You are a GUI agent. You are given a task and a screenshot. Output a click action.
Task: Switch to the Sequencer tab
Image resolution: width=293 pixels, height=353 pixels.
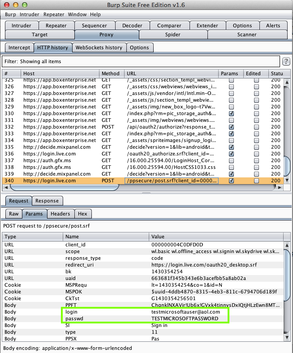click(x=95, y=26)
